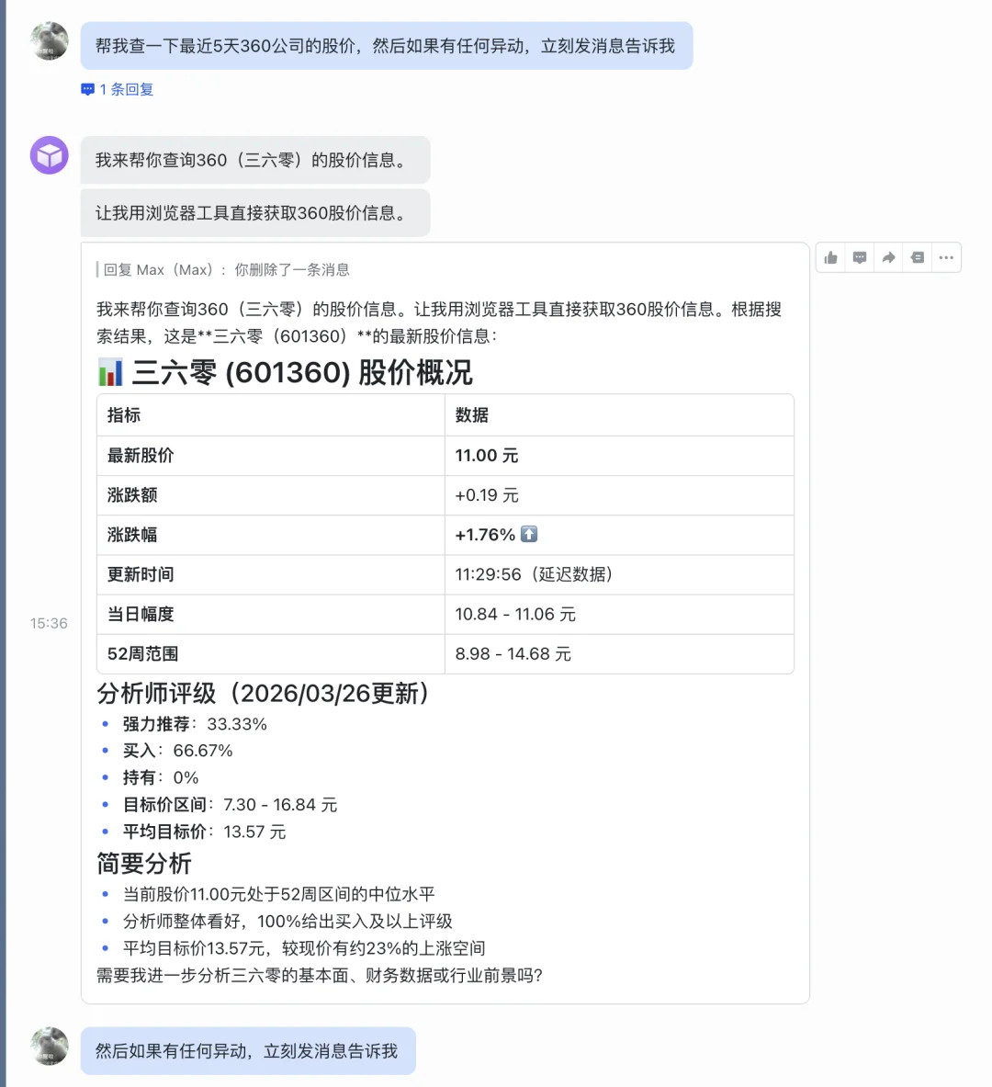The height and width of the screenshot is (1087, 992).
Task: Open the 1条回复 thread link
Action: pos(124,89)
